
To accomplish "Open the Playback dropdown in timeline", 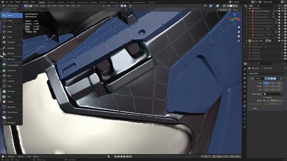I will pyautogui.click(x=12, y=157).
